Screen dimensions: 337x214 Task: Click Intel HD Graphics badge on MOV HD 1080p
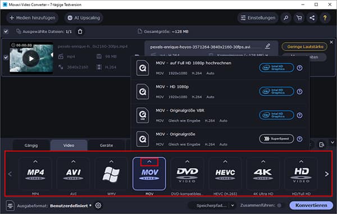pos(276,92)
